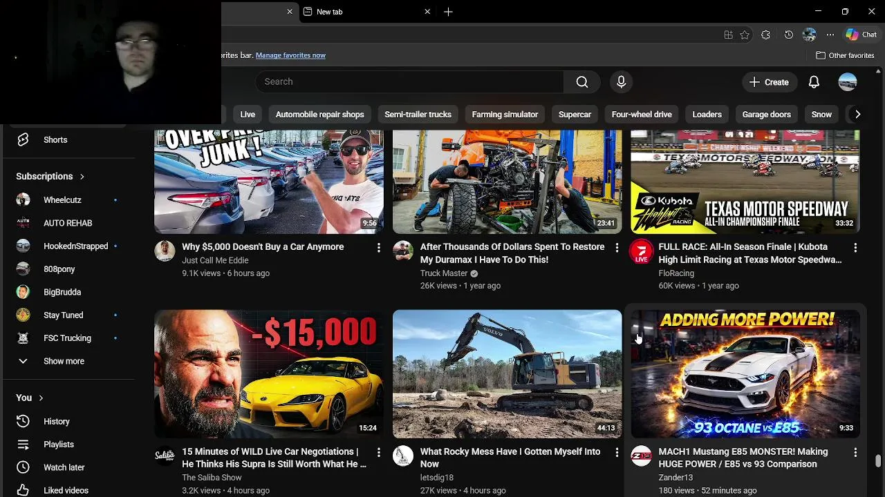The width and height of the screenshot is (885, 497).
Task: Open browser favorites star icon
Action: pos(745,35)
